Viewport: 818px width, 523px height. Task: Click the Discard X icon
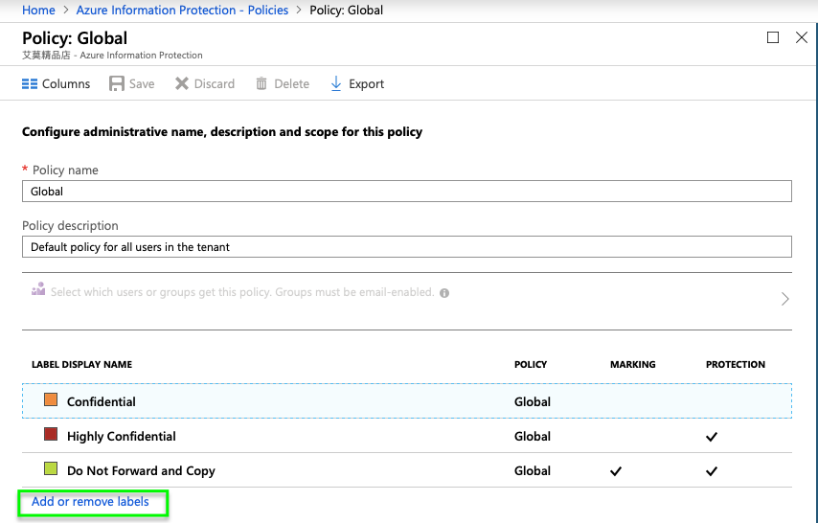(182, 84)
